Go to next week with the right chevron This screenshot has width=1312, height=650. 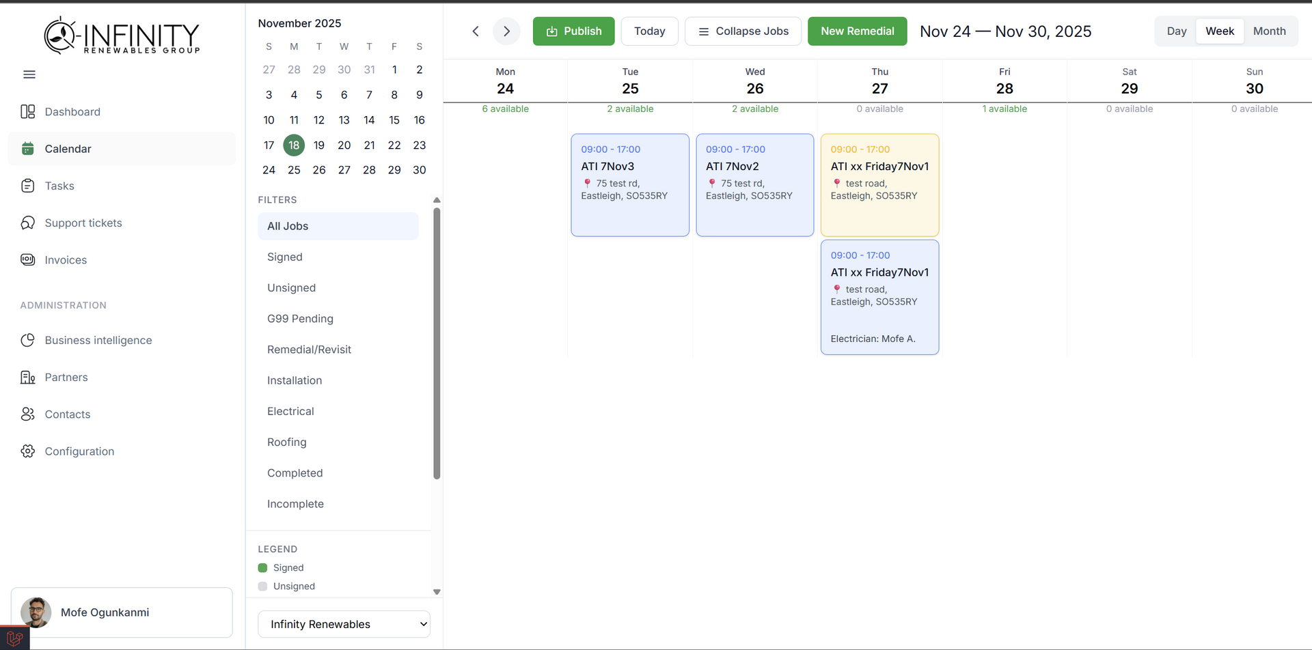506,31
